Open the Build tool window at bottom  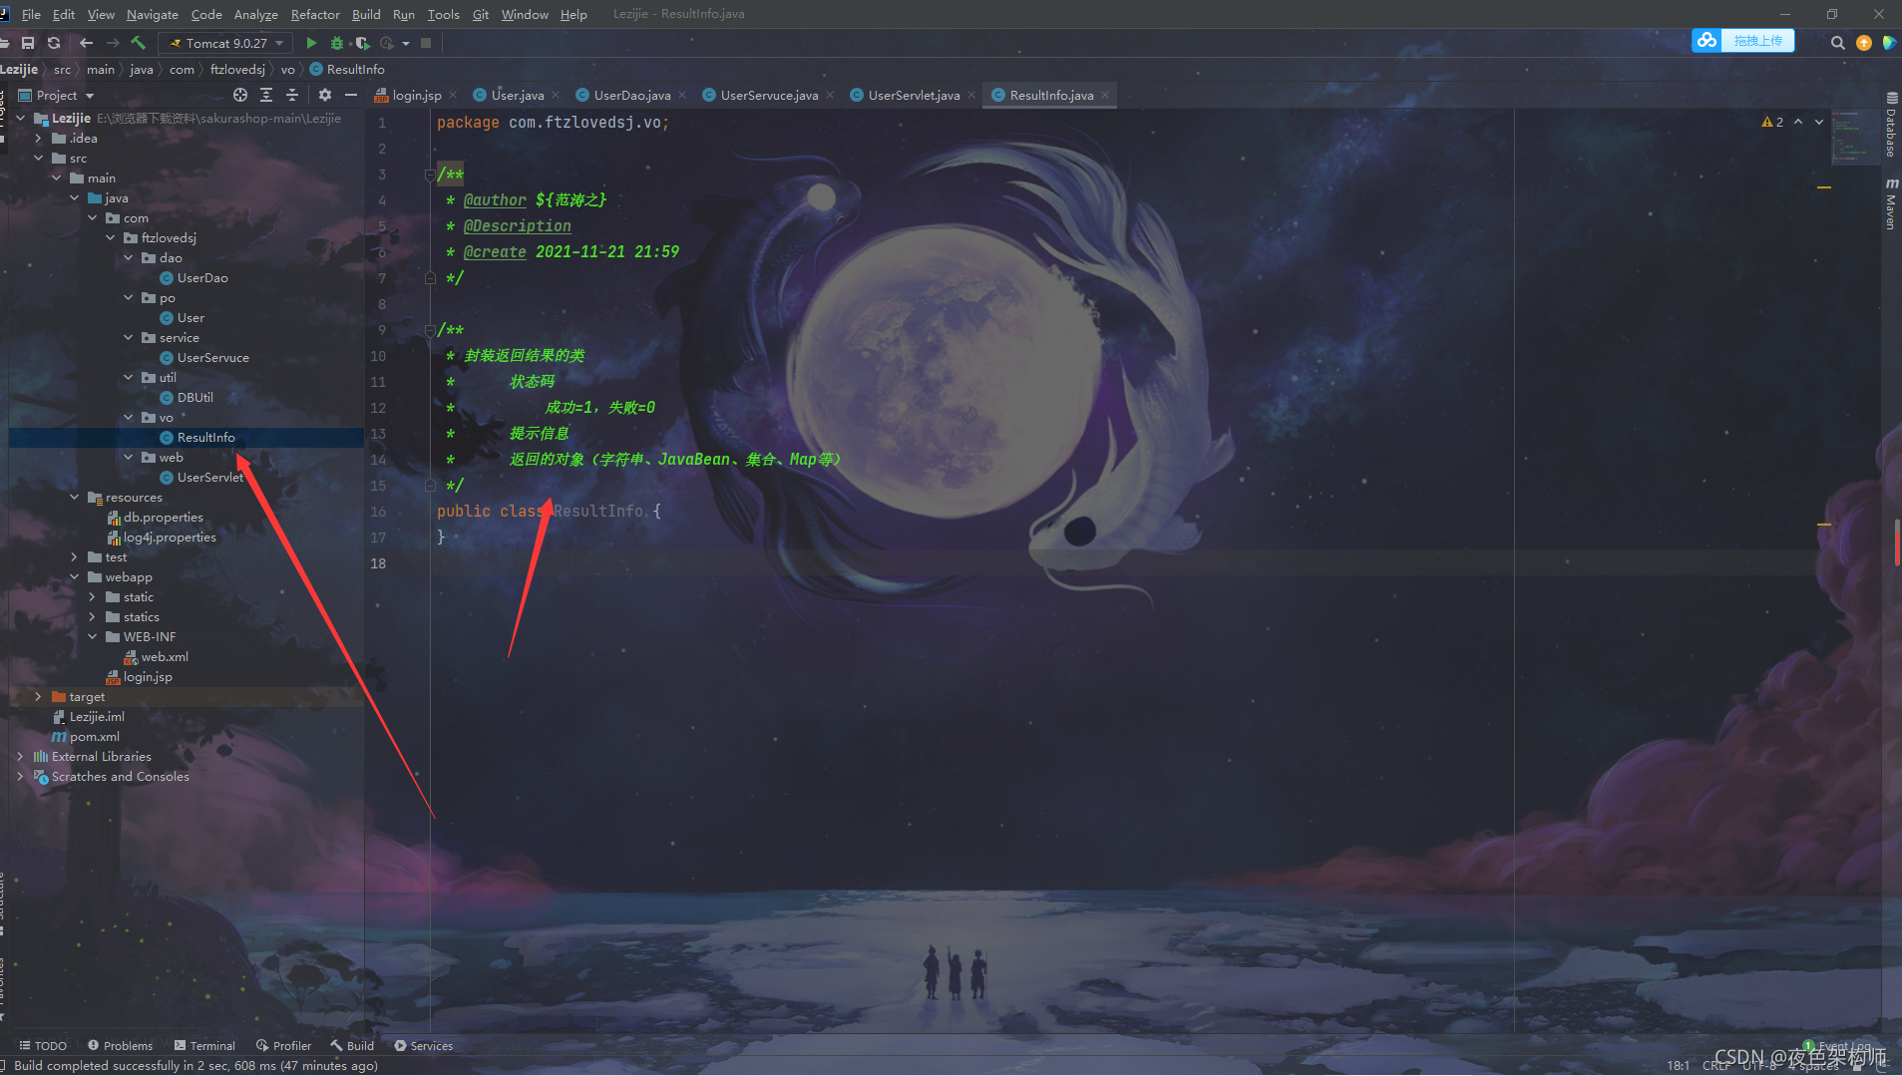(x=353, y=1045)
